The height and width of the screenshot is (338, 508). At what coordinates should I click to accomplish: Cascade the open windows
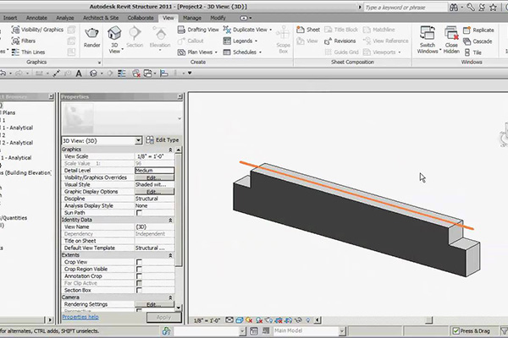coord(478,41)
